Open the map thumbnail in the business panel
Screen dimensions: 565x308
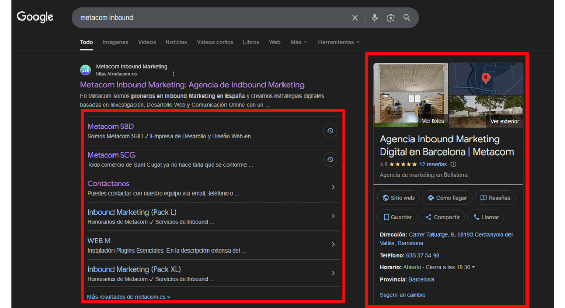[486, 79]
